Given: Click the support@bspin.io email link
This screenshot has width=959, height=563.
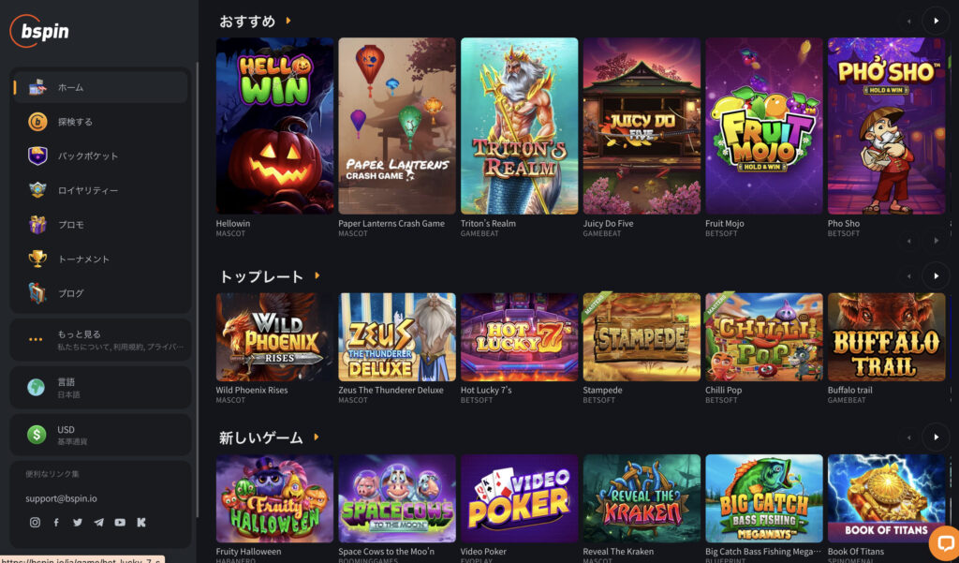Looking at the screenshot, I should [61, 498].
